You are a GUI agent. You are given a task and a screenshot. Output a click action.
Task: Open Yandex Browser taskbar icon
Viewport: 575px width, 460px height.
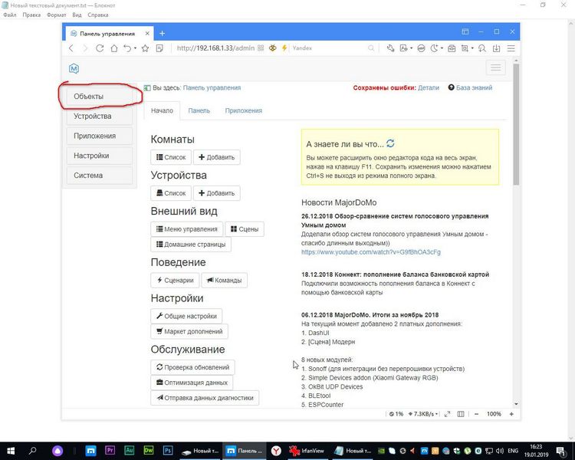tap(276, 451)
